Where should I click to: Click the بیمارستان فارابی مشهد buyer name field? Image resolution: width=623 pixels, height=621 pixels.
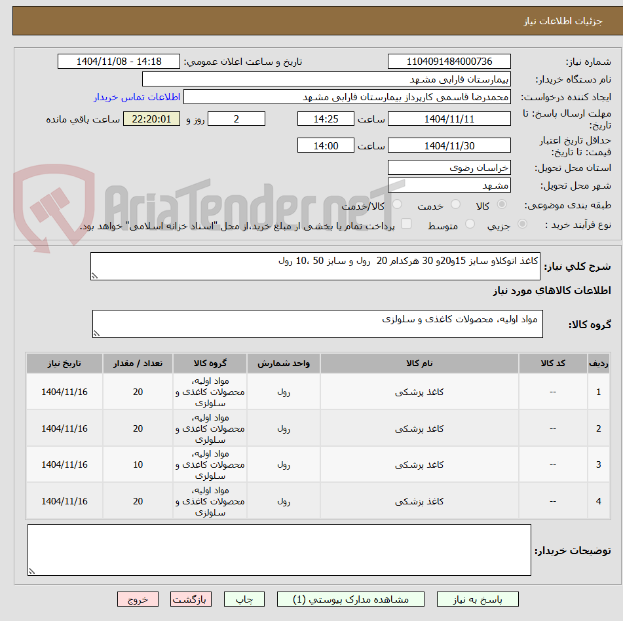tap(326, 79)
